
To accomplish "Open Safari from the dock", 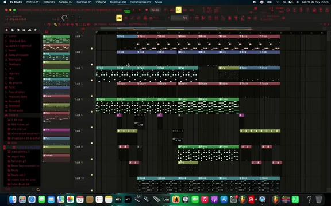I will pos(32,199).
